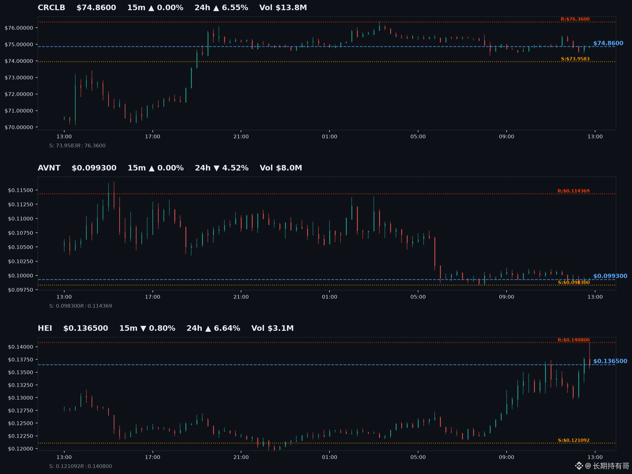Click AVNT resistance label R:$0.114369

tap(574, 191)
